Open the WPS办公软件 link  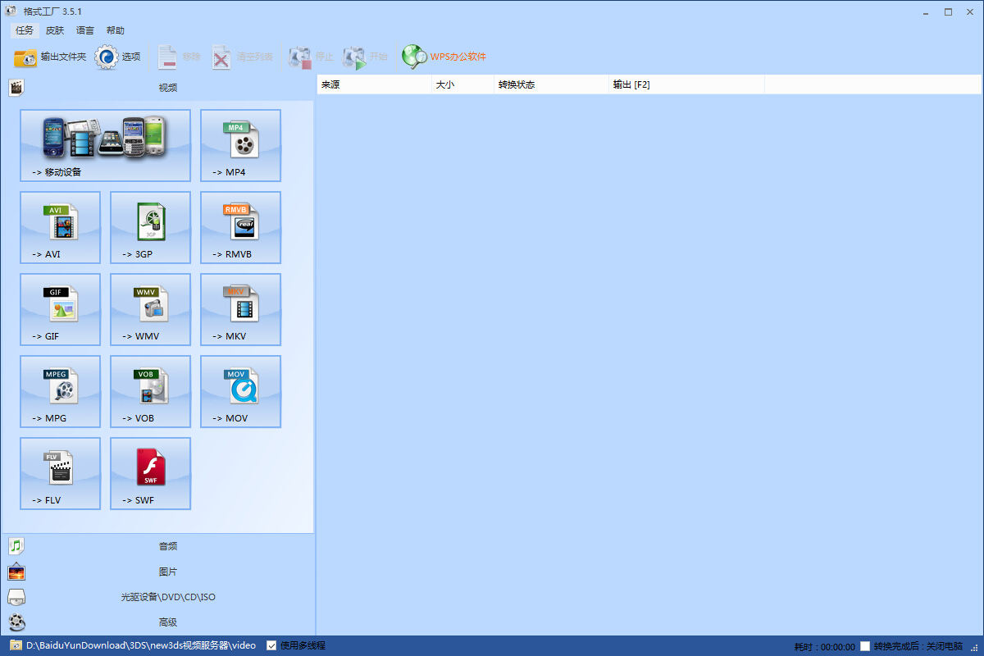[444, 57]
